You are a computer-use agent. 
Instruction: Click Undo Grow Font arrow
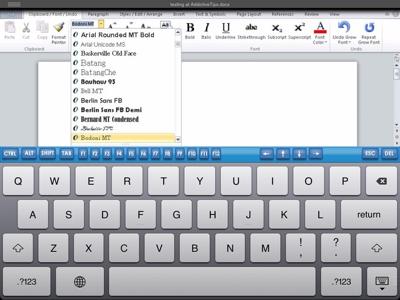(344, 27)
